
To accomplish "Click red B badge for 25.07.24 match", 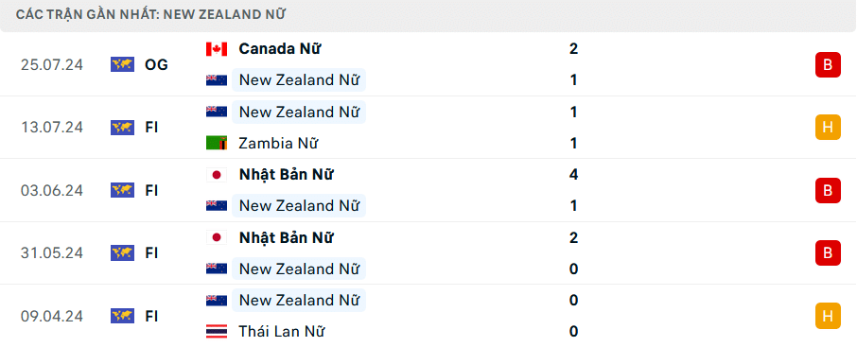I will click(828, 65).
